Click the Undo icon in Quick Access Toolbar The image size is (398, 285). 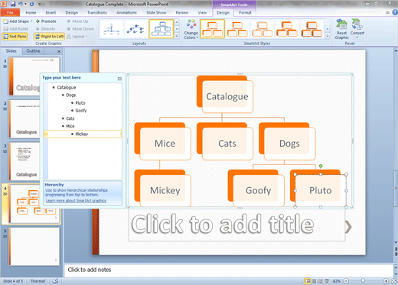click(x=21, y=4)
